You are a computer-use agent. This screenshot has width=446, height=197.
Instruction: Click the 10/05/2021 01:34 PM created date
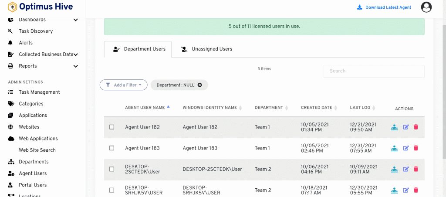click(x=314, y=127)
